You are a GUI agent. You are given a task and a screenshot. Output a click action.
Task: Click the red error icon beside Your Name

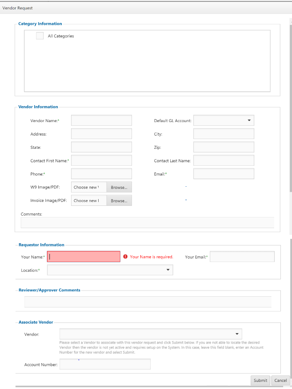125,257
